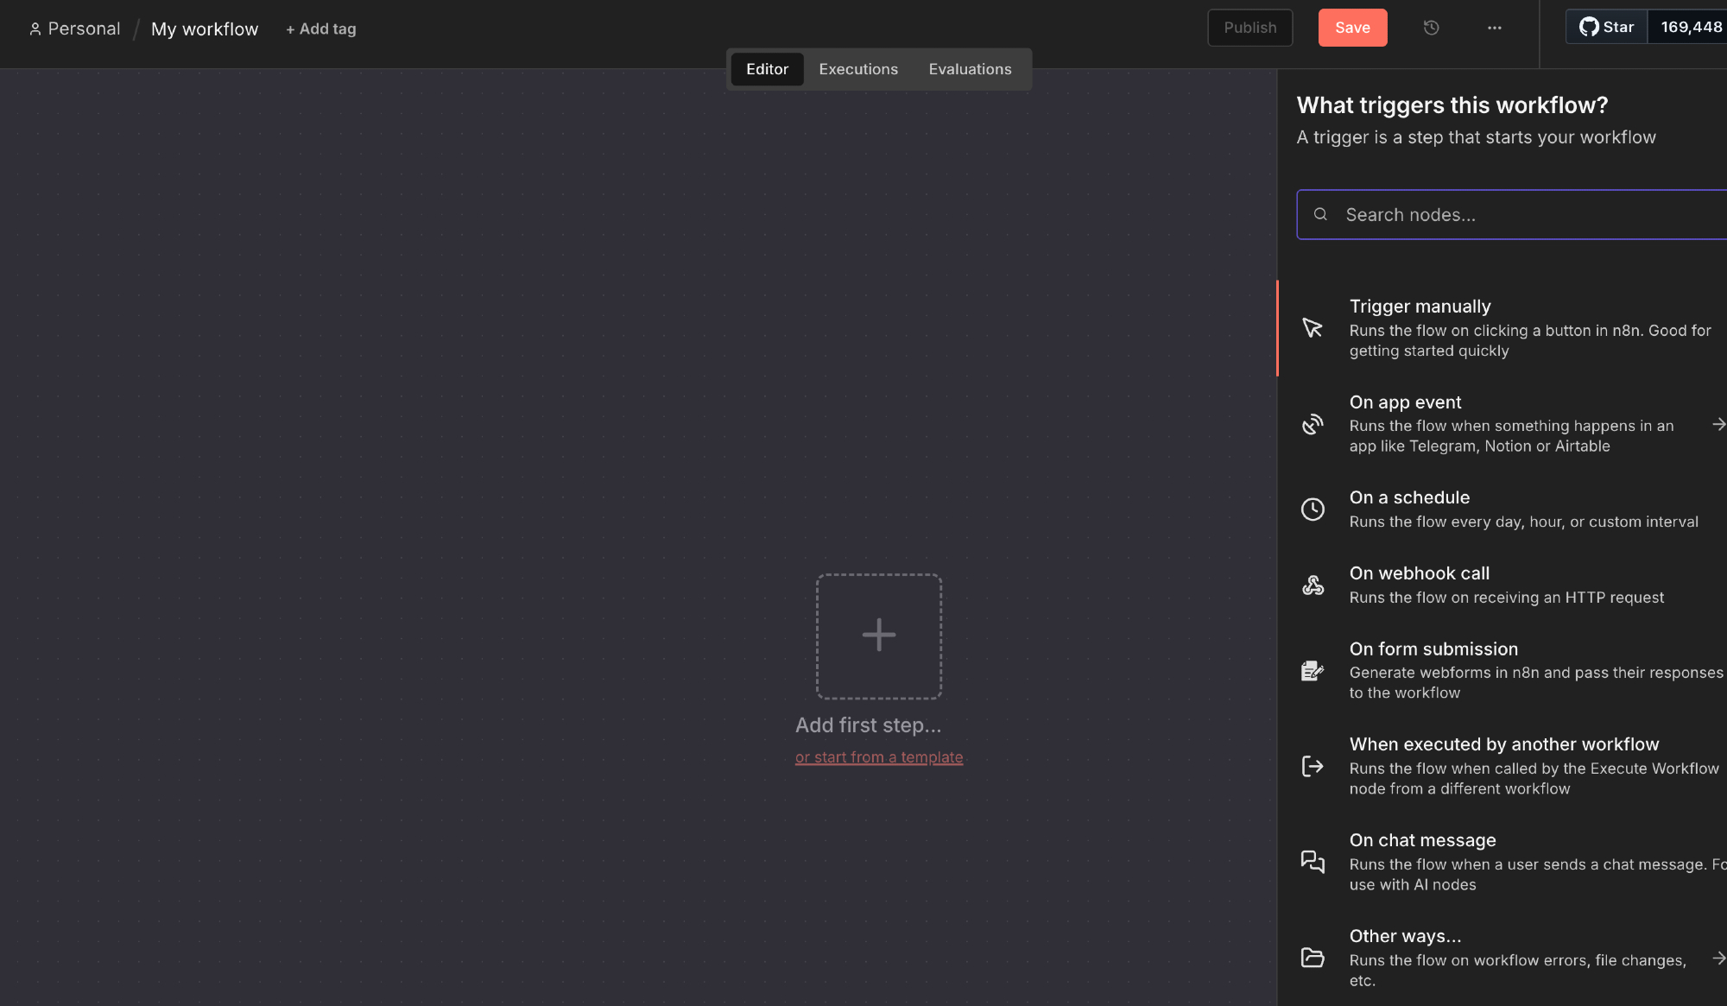Select the Editor tab
The height and width of the screenshot is (1006, 1727).
coord(767,69)
